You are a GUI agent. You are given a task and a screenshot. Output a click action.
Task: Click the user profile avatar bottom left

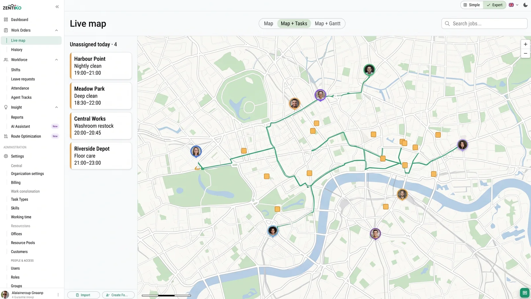[x=5, y=295]
